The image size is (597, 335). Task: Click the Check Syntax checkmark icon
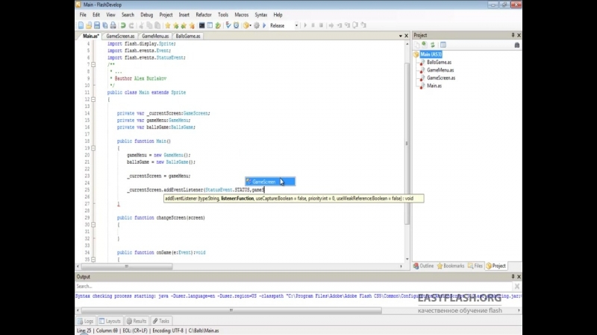point(228,25)
